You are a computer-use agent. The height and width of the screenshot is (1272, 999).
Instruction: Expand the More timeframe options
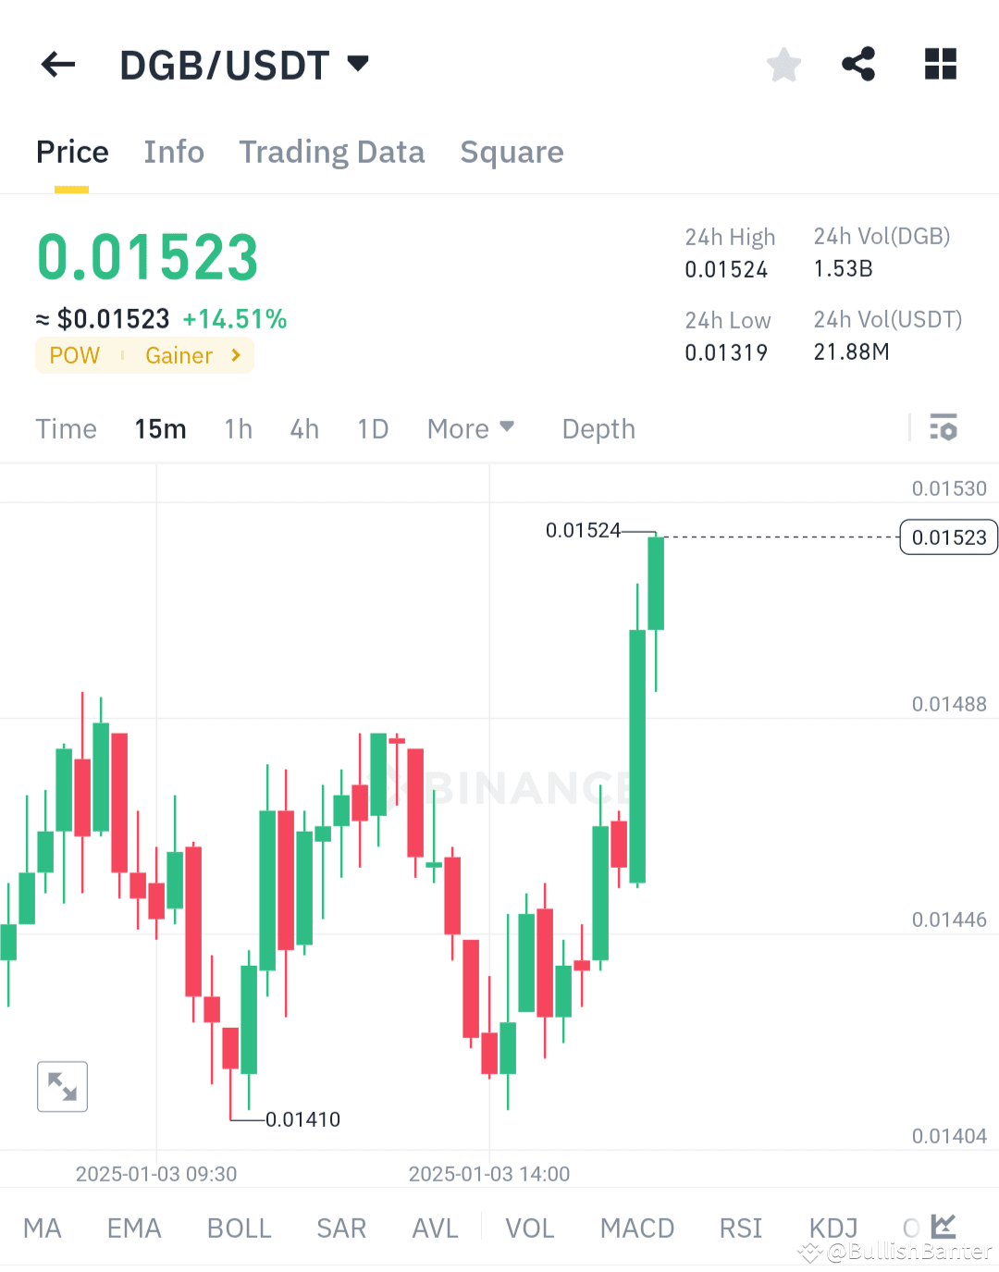coord(471,428)
